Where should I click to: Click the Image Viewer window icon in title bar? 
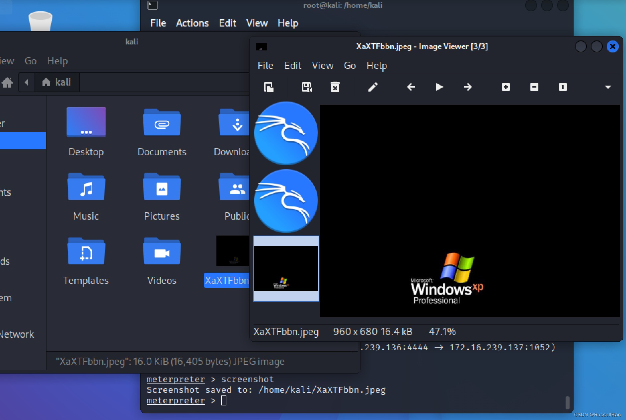tap(262, 47)
